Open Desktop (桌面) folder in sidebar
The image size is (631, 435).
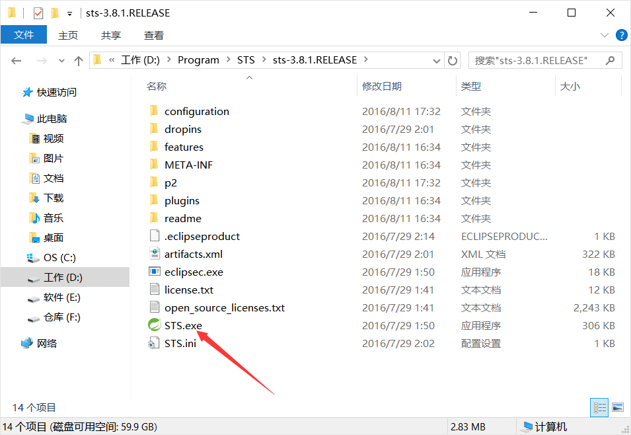coord(46,237)
